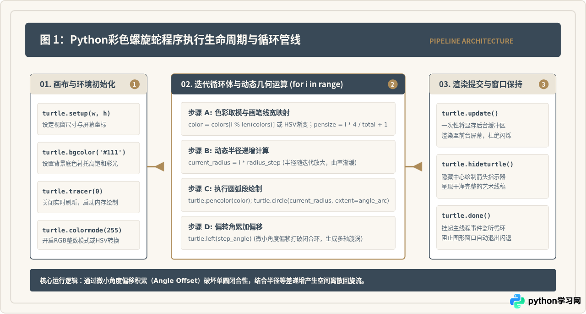The width and height of the screenshot is (586, 314).
Task: Click the turtle.colormode(255) code text
Action: click(82, 230)
